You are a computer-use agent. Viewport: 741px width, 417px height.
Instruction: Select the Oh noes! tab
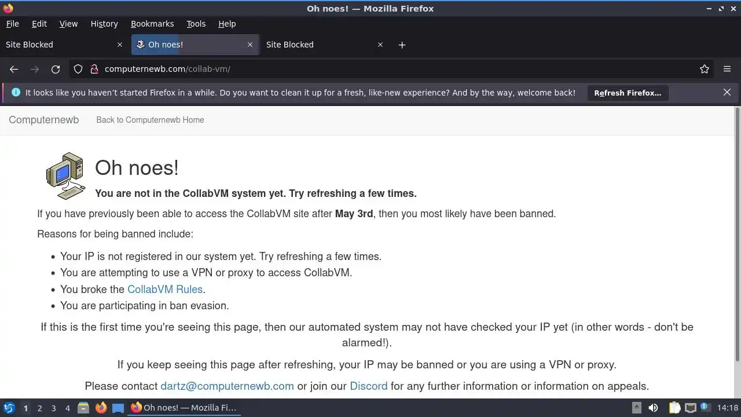pos(195,45)
